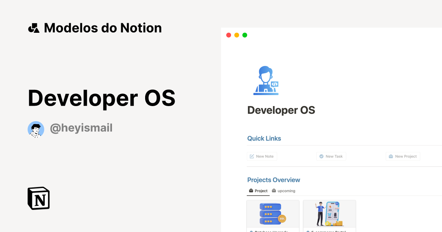This screenshot has height=232, width=442.
Task: Click the pencil icon on New Note
Action: pyautogui.click(x=252, y=156)
